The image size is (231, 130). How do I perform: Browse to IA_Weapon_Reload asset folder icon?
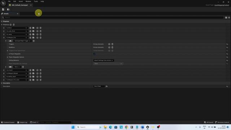34,73
